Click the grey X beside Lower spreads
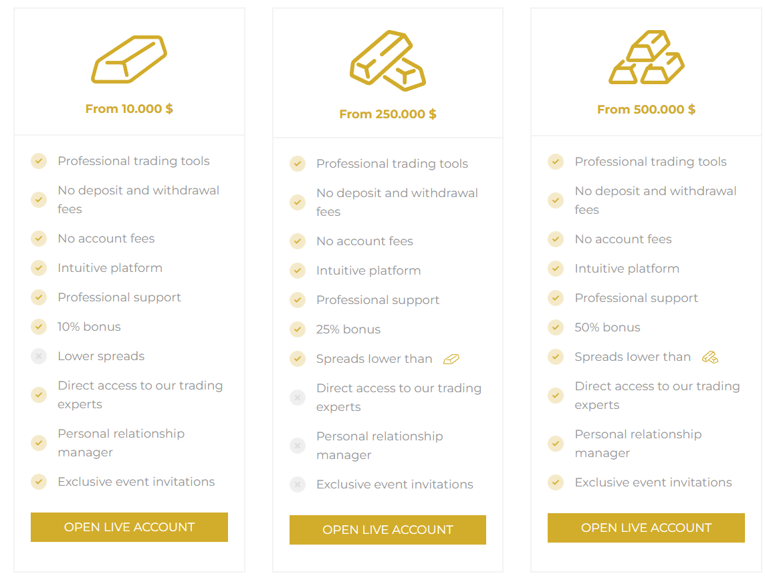This screenshot has height=576, width=765. [x=39, y=356]
